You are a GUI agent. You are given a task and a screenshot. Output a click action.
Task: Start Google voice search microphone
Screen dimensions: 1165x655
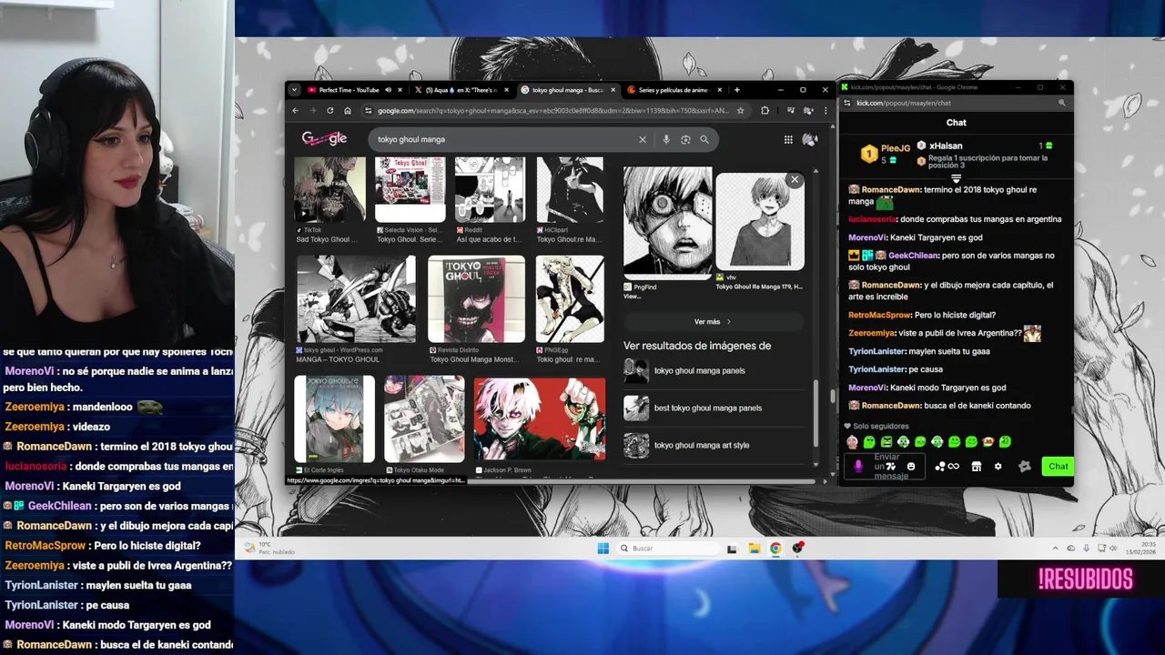(666, 139)
